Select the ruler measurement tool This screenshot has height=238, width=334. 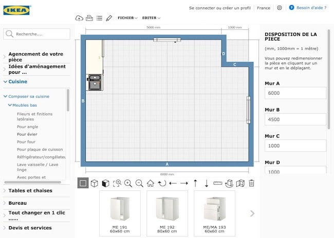pos(217,183)
